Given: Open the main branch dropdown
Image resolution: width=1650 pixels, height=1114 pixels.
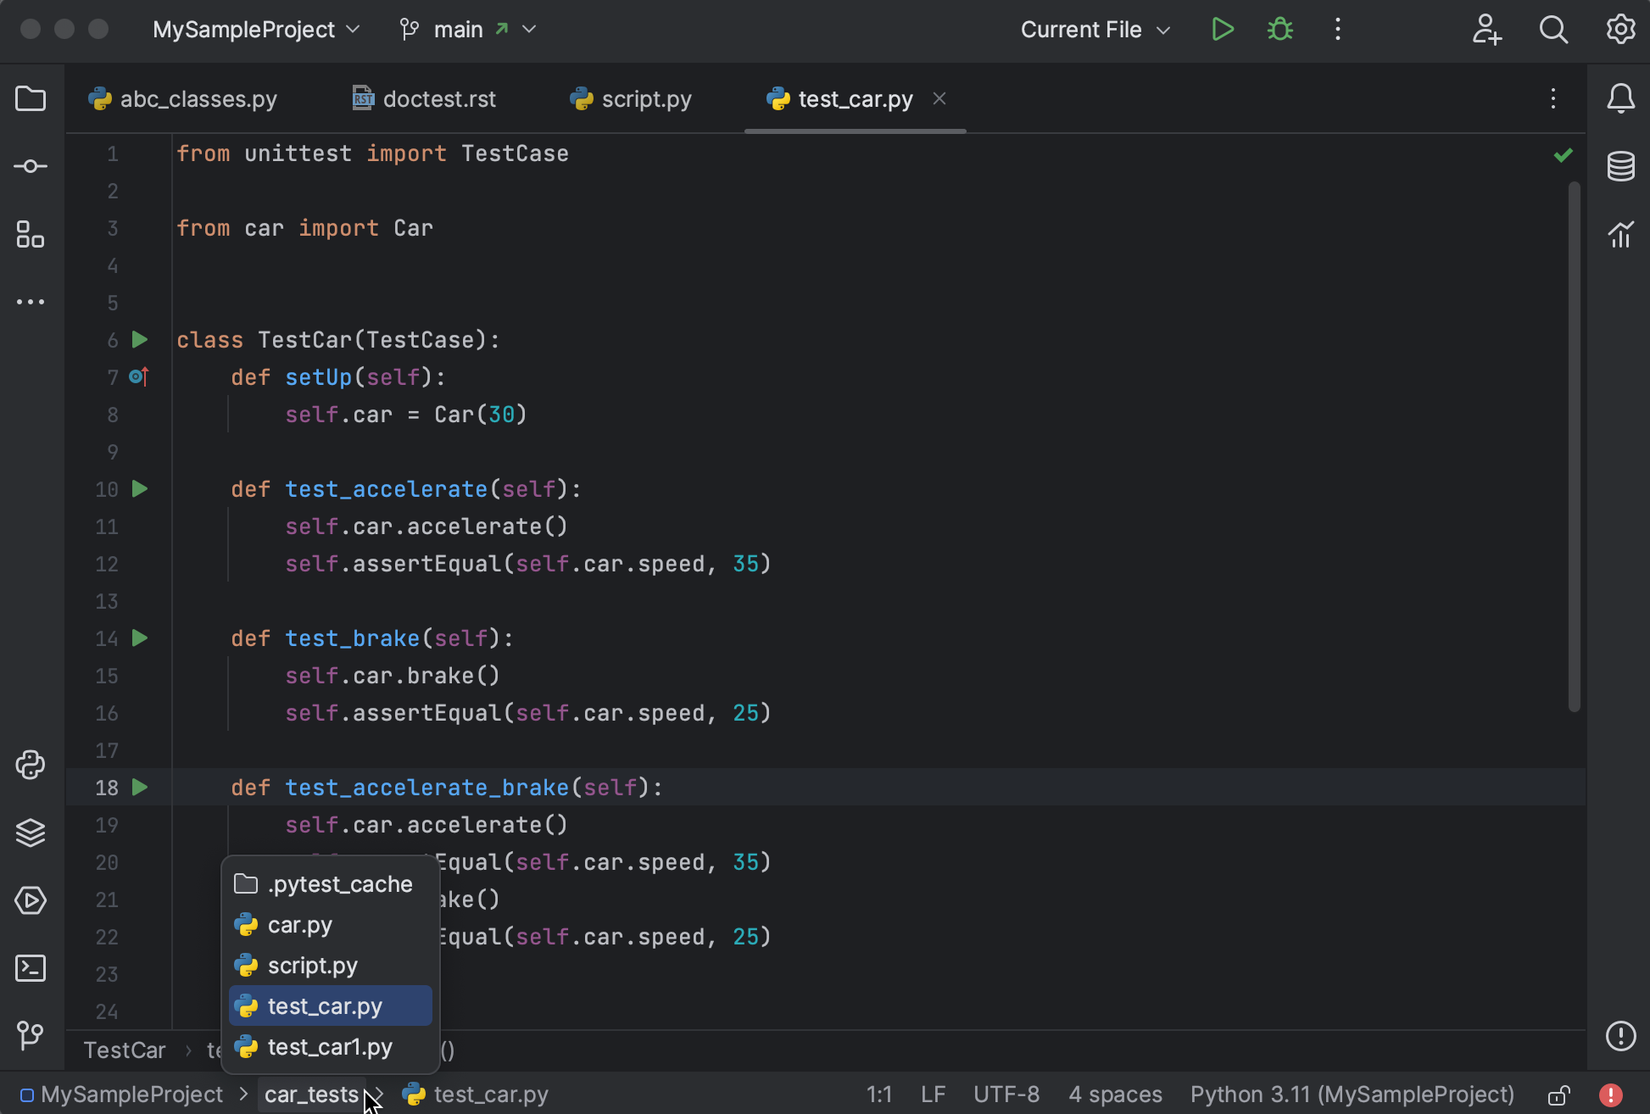Looking at the screenshot, I should (x=467, y=29).
